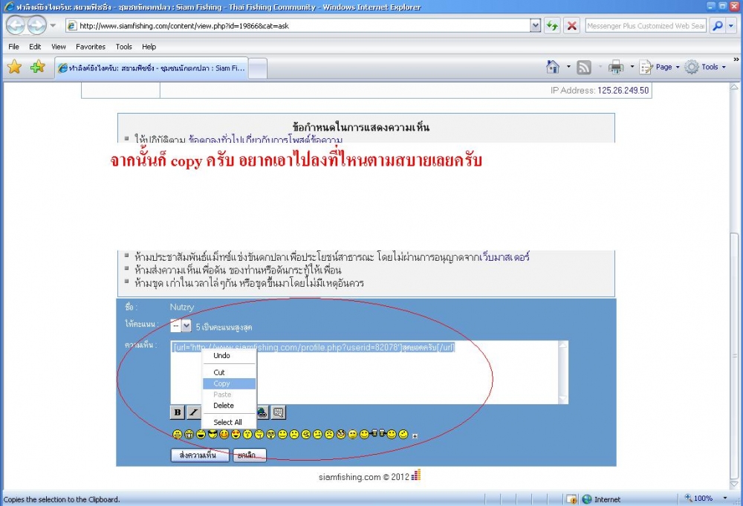This screenshot has height=506, width=743.
Task: Click the comment box scroll down arrow
Action: click(x=563, y=399)
